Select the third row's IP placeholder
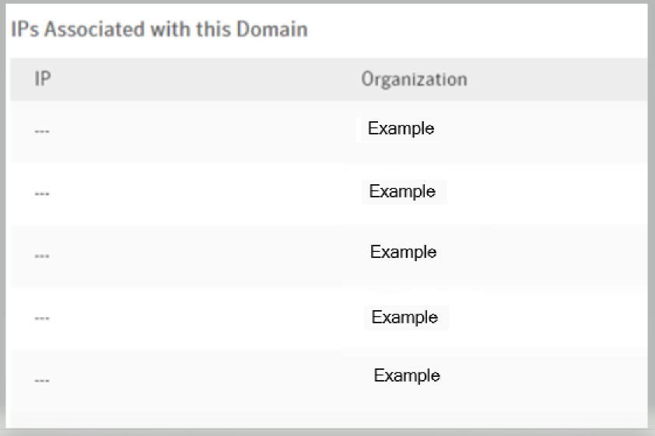The image size is (655, 436). tap(42, 256)
